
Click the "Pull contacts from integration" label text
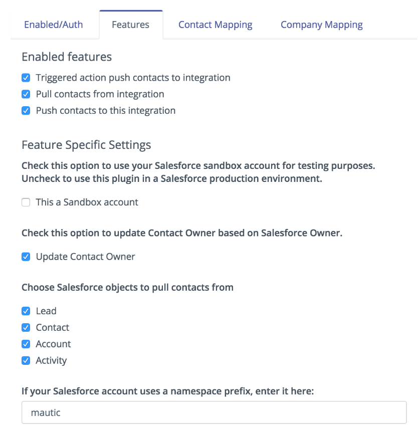pyautogui.click(x=100, y=94)
